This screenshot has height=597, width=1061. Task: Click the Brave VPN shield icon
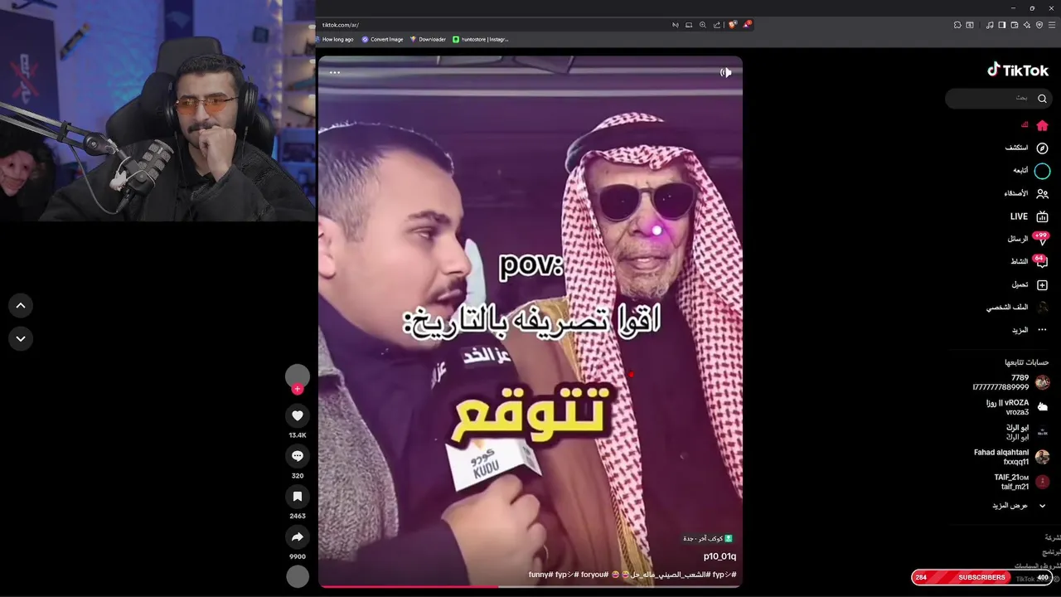[x=1039, y=25]
